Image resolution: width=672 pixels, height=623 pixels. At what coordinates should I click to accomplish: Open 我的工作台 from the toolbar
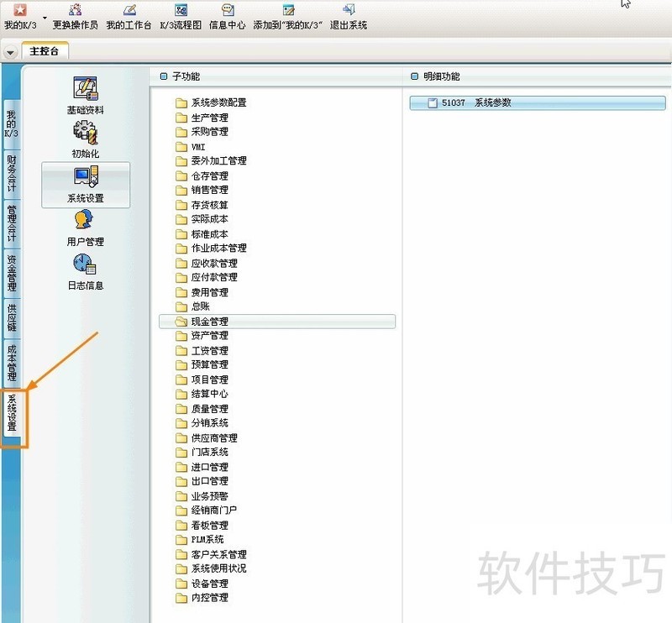point(129,10)
